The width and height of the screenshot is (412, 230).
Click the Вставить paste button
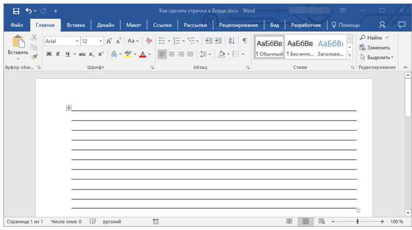18,47
